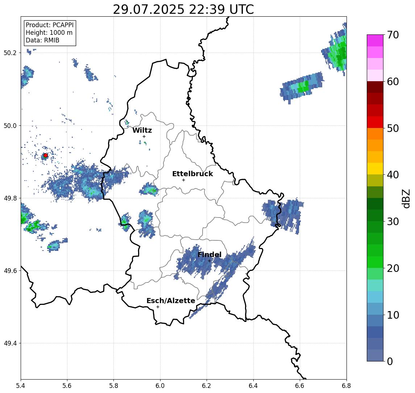Click the title 29.07.2025 22:39 UTC
The width and height of the screenshot is (415, 393).
click(x=183, y=9)
